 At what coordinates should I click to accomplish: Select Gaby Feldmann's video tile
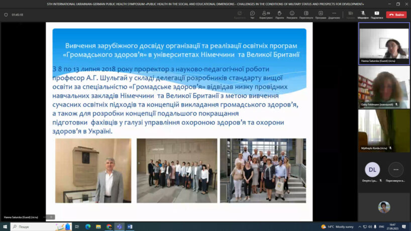(x=383, y=86)
